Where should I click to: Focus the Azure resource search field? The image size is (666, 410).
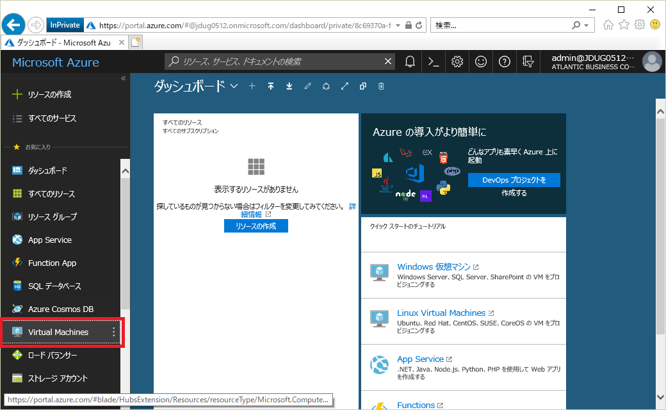280,61
